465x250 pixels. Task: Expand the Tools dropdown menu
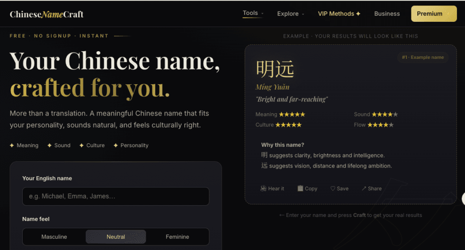(x=253, y=13)
